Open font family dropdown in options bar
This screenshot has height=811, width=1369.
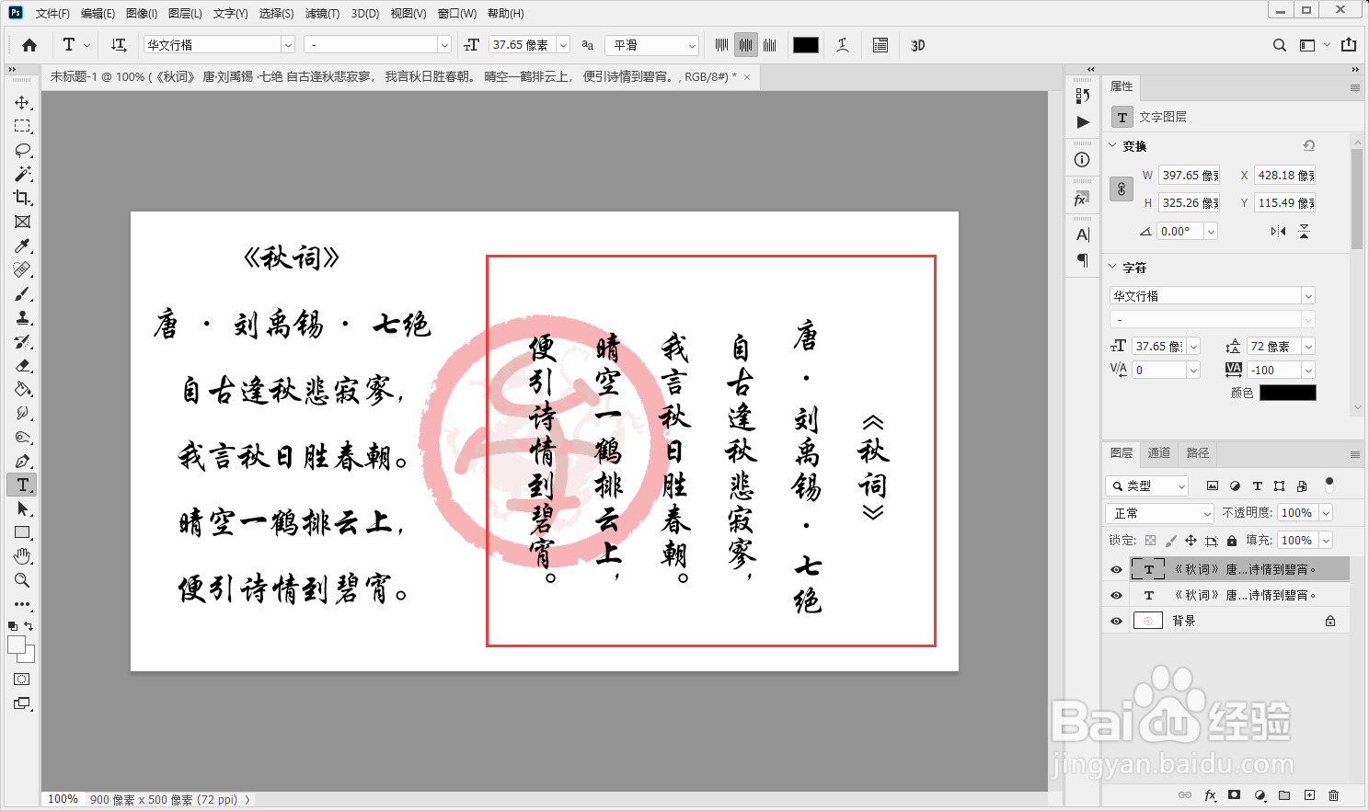pos(288,45)
